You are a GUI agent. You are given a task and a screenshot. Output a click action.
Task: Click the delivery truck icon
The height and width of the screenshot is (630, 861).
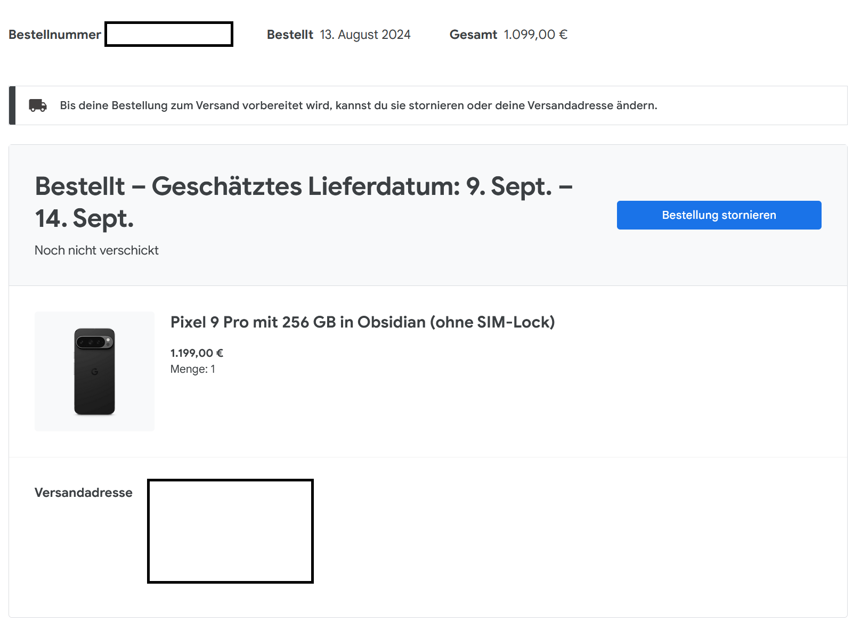pyautogui.click(x=38, y=105)
